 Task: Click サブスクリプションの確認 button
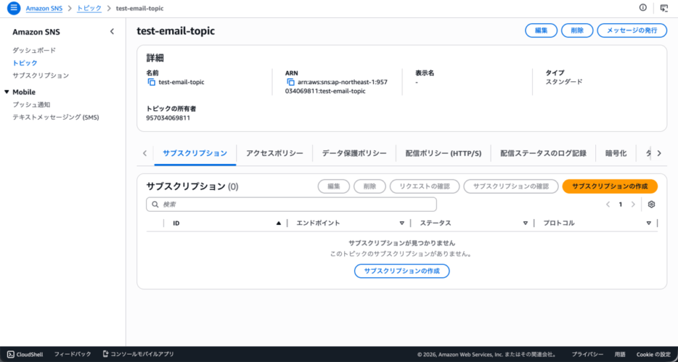(510, 186)
